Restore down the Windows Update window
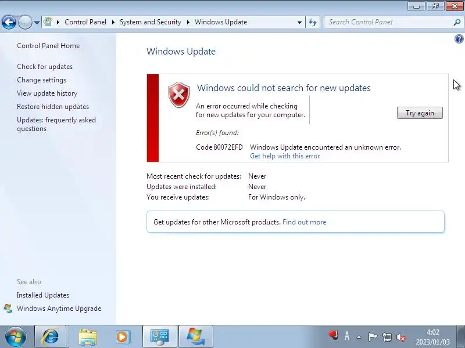The image size is (465, 348). (435, 6)
